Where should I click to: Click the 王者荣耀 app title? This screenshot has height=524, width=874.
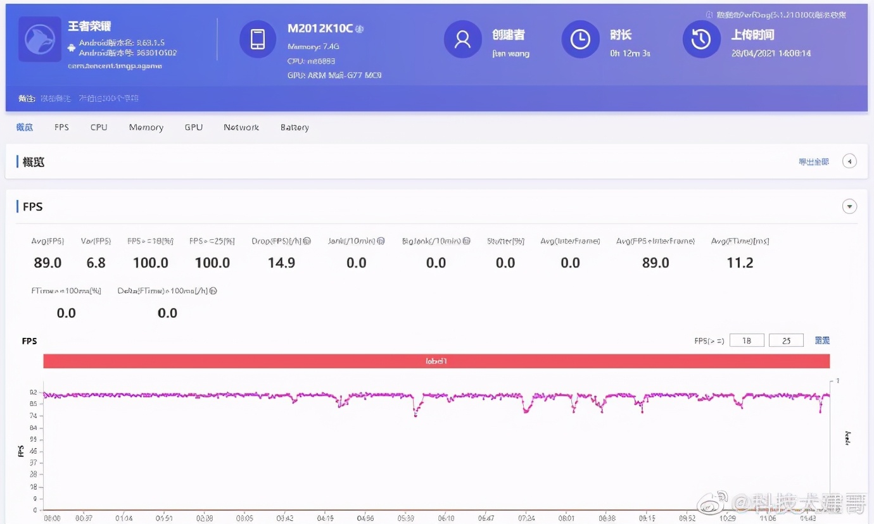pyautogui.click(x=90, y=27)
